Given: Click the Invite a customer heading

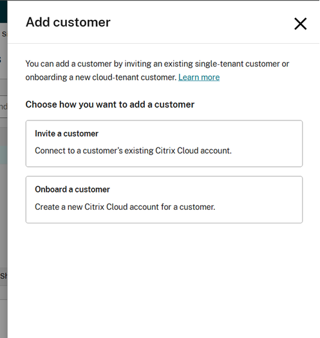Looking at the screenshot, I should point(66,134).
